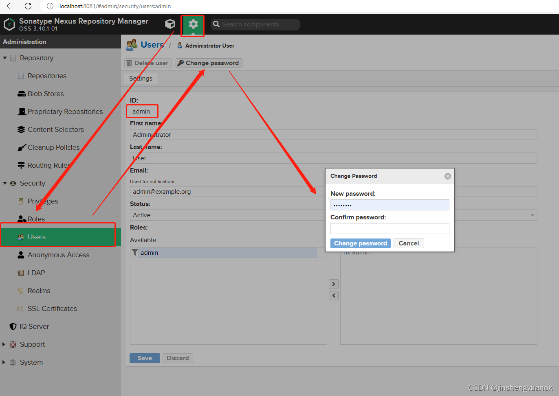Close the Change Password dialog
The width and height of the screenshot is (559, 396).
click(447, 176)
